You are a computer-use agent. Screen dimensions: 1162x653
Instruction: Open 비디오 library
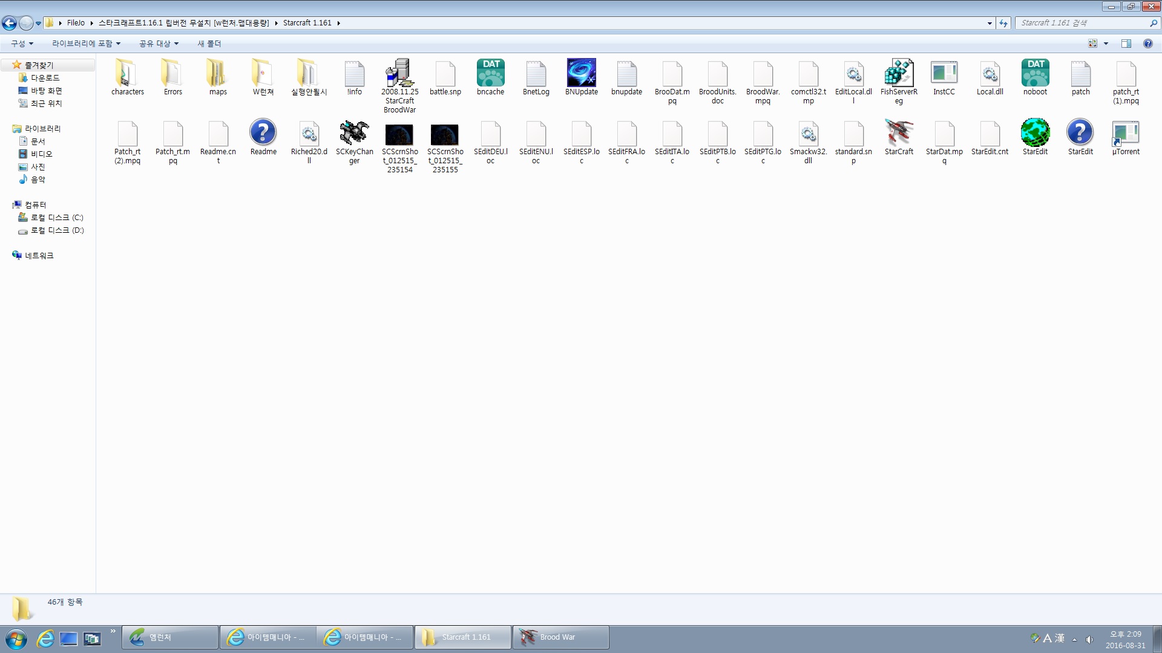point(41,154)
